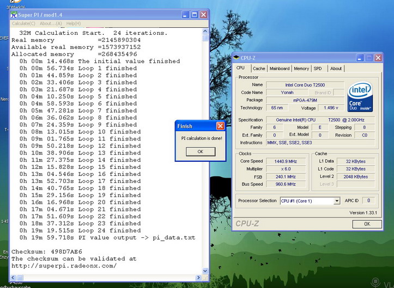
Task: Click the CPU-Z title bar icon
Action: pyautogui.click(x=236, y=58)
